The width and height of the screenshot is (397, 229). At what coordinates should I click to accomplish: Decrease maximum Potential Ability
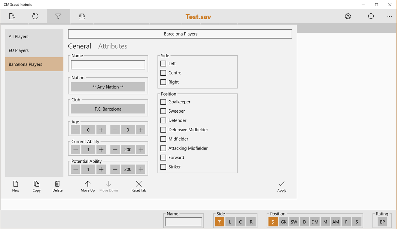click(115, 169)
